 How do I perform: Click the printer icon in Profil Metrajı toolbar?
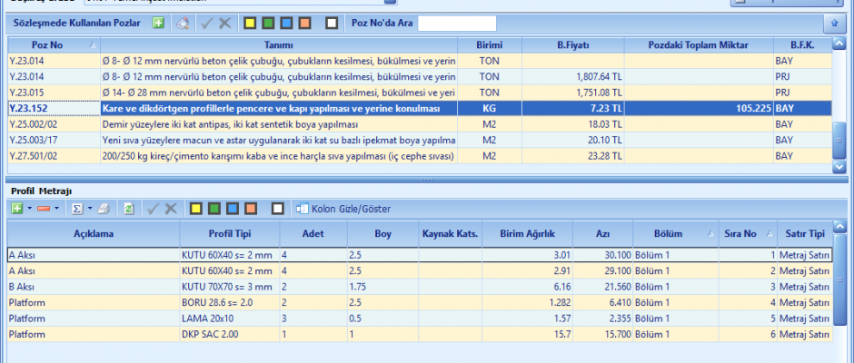(104, 209)
